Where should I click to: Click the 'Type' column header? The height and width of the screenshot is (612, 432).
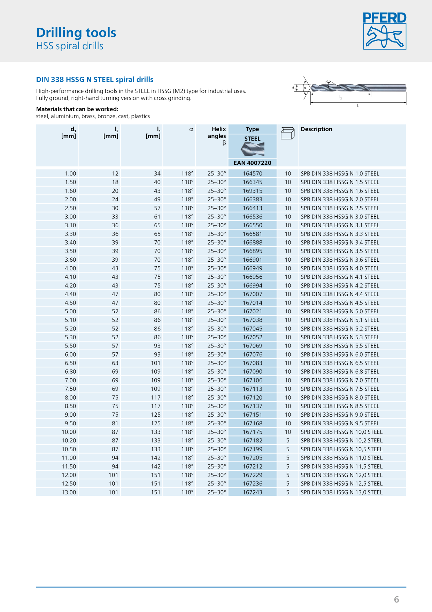pyautogui.click(x=253, y=129)
